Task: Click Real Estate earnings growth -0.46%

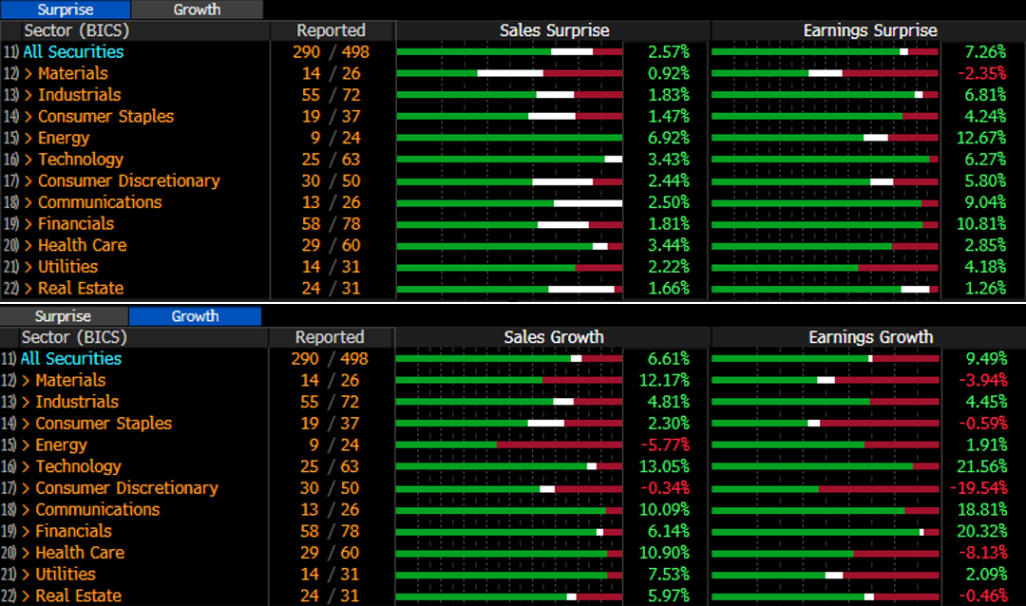Action: click(x=983, y=597)
